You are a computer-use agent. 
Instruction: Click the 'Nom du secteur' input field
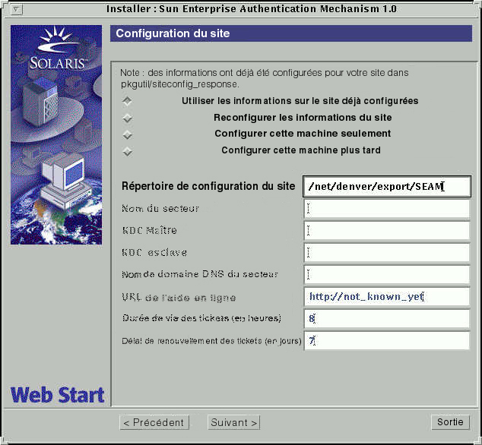tap(387, 209)
